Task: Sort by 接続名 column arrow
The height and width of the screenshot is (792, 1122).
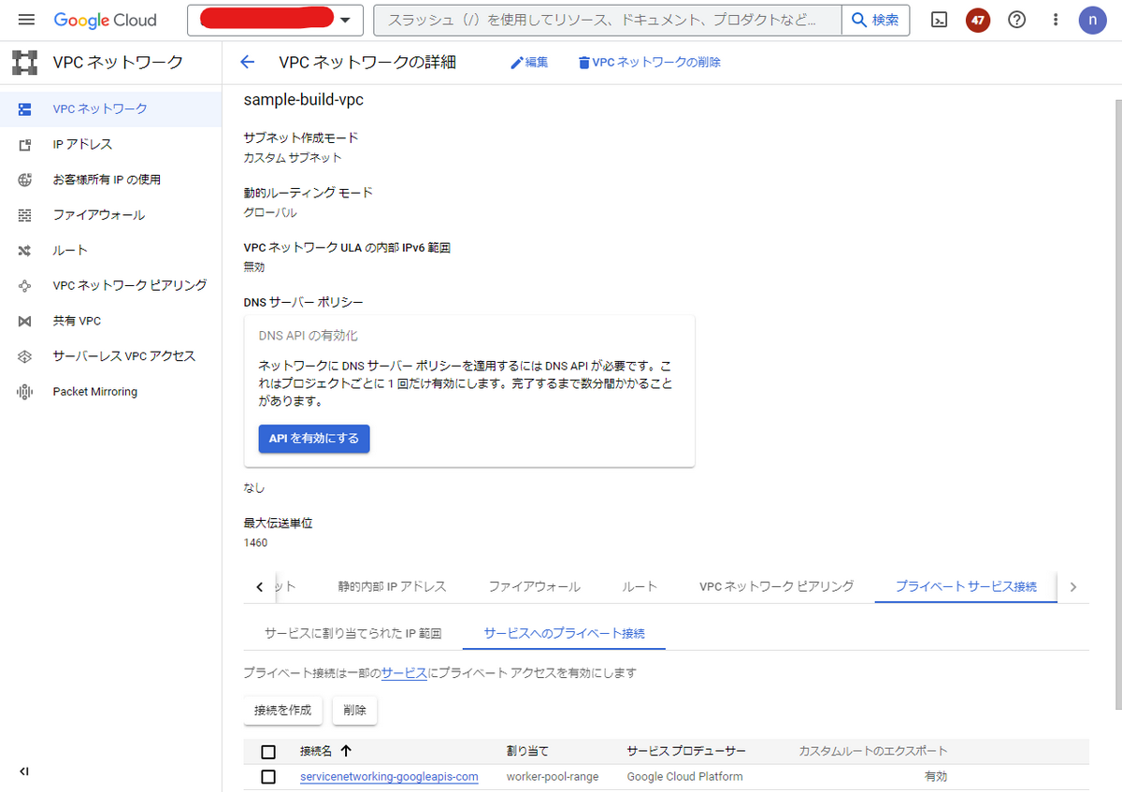Action: click(346, 751)
